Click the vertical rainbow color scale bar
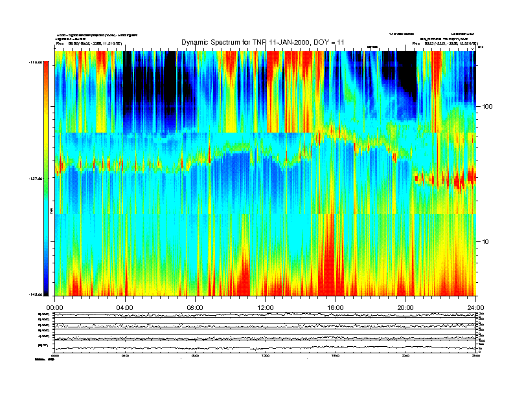513x396 pixels. tap(46, 178)
